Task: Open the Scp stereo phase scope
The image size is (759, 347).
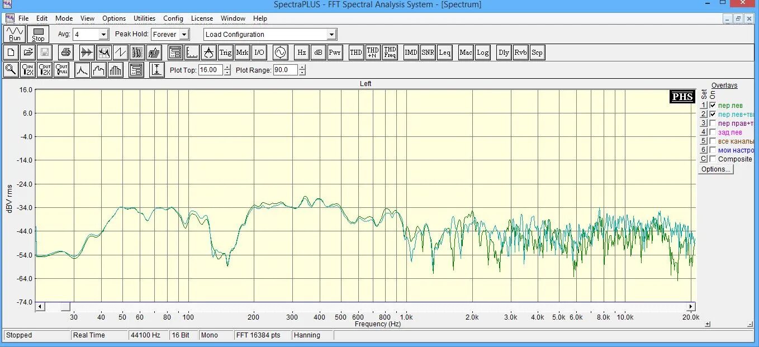Action: tap(537, 53)
